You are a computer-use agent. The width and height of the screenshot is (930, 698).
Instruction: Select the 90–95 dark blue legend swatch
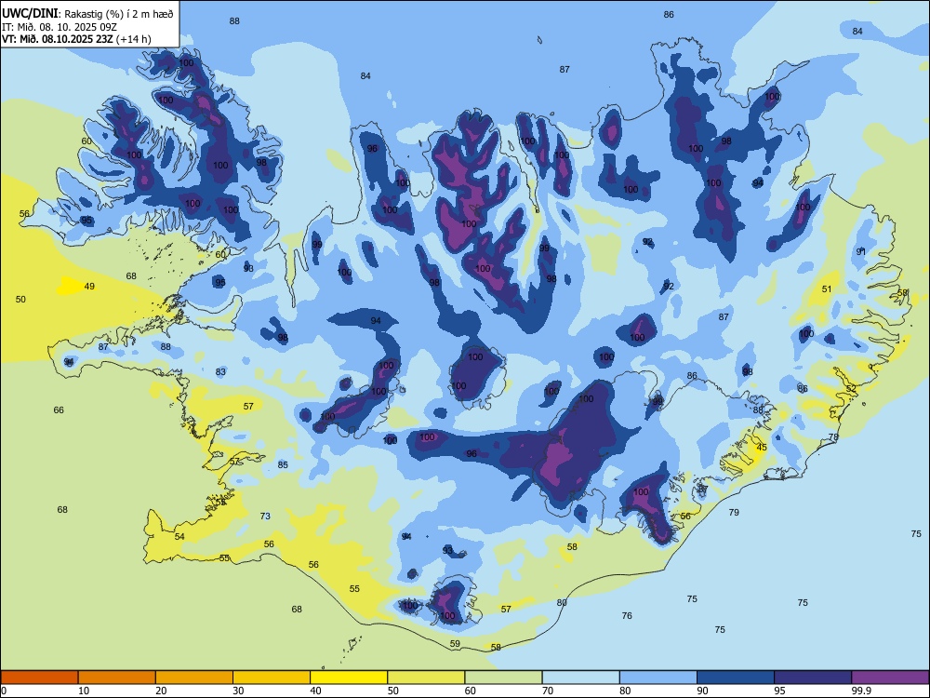pos(736,678)
